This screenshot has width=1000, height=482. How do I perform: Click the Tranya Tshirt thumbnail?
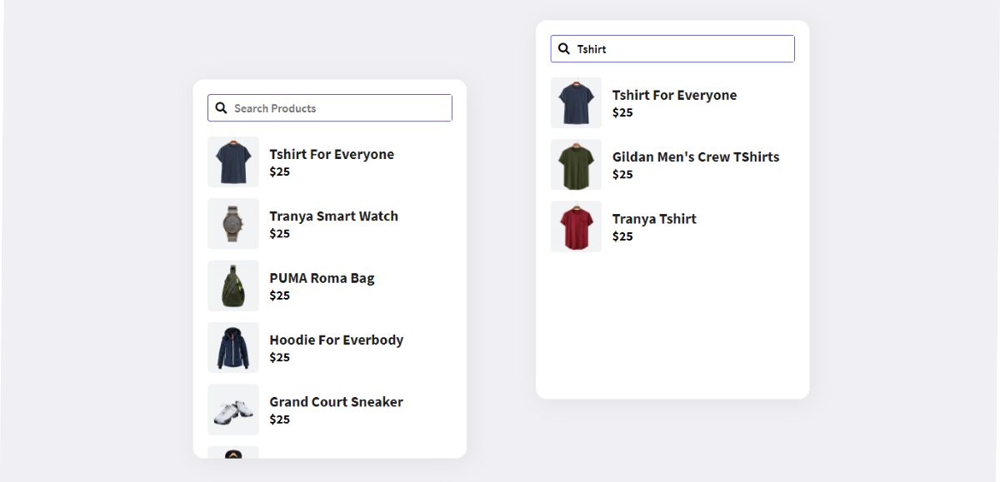pyautogui.click(x=576, y=226)
